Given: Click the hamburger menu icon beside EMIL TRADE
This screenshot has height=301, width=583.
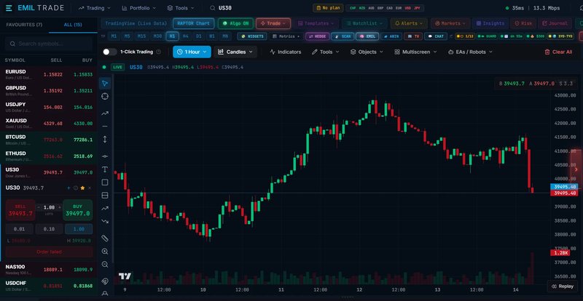Looking at the screenshot, I should (x=9, y=8).
